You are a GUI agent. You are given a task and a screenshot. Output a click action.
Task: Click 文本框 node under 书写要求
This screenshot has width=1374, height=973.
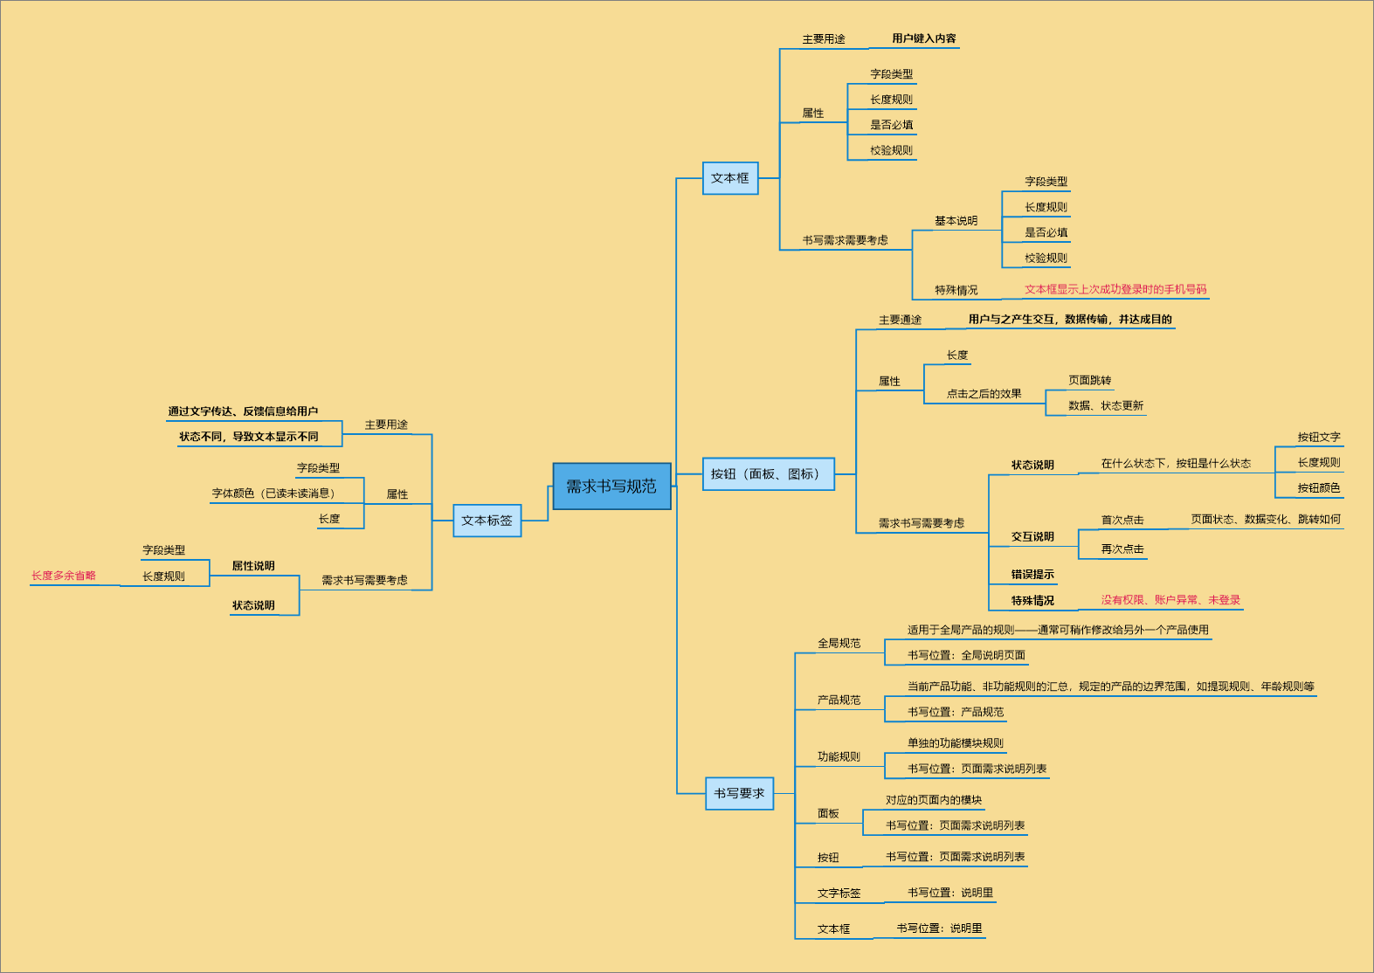(x=833, y=929)
